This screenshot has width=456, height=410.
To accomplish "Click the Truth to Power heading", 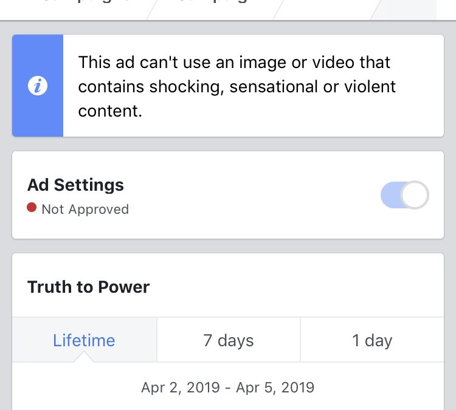I will (89, 287).
